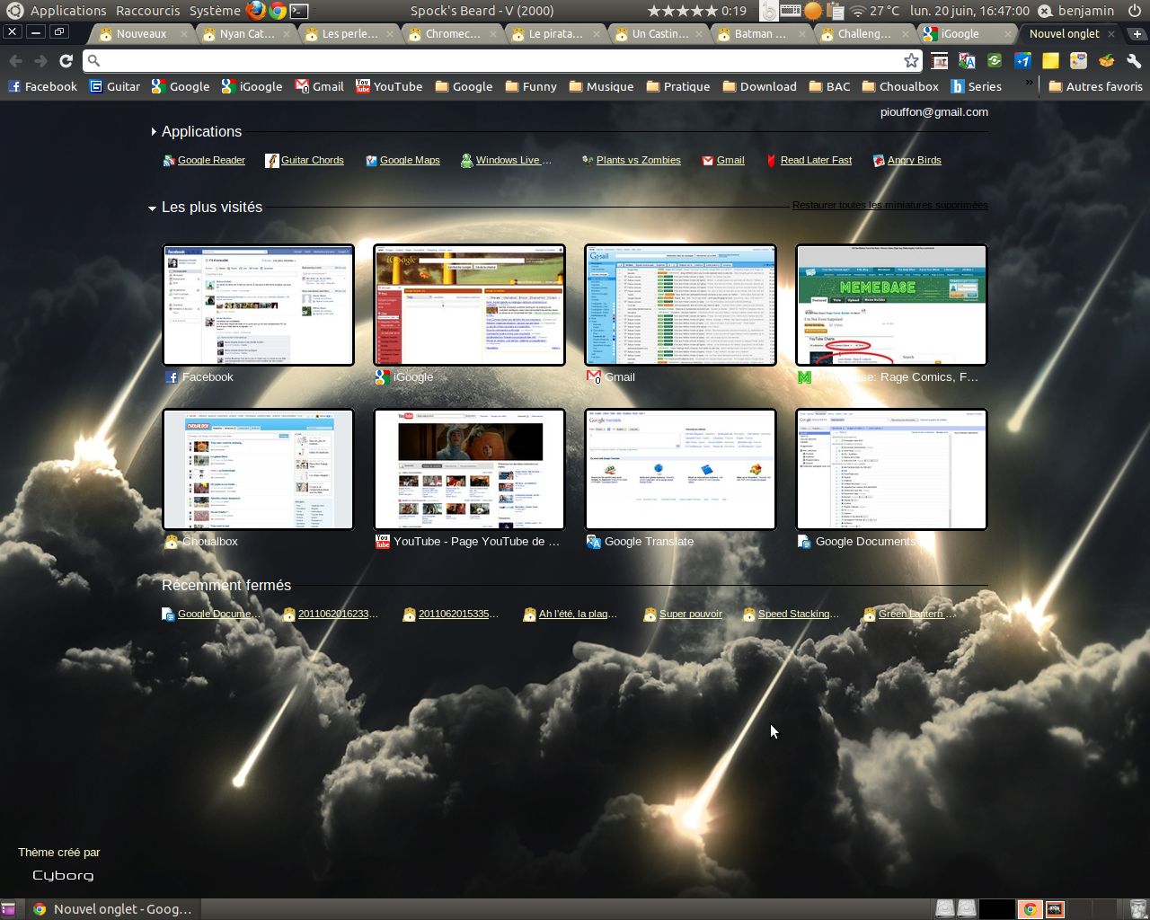Open the Musique bookmarks folder
The image size is (1150, 920).
601,87
